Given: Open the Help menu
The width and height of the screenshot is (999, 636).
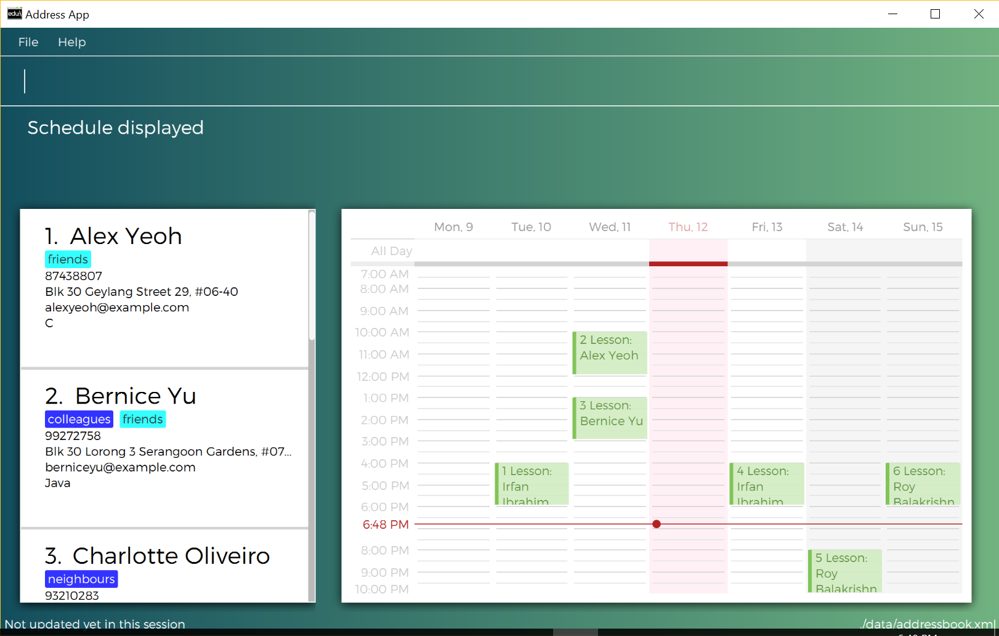Looking at the screenshot, I should tap(72, 42).
